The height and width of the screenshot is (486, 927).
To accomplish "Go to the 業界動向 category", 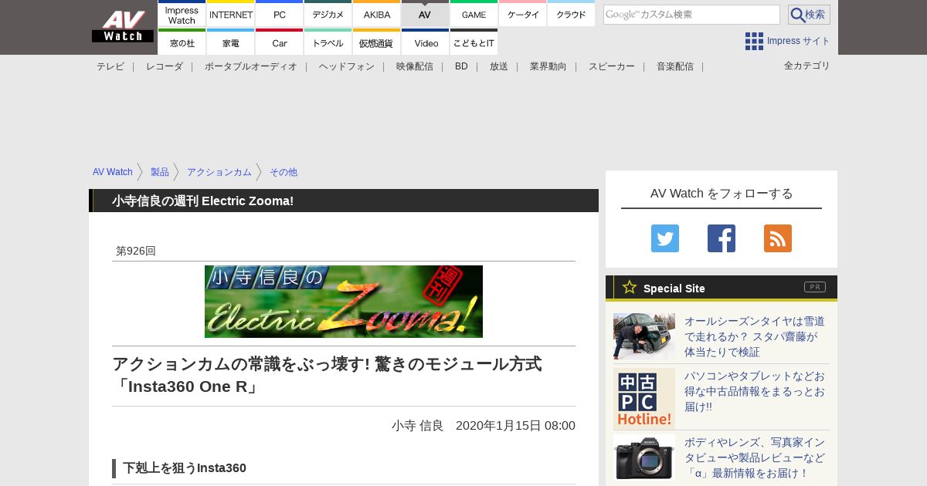I will (548, 66).
